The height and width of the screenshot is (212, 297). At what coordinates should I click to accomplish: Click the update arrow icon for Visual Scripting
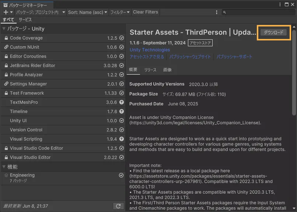tap(122, 139)
